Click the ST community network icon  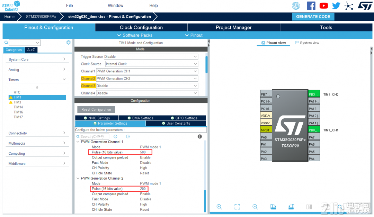[x=349, y=6]
